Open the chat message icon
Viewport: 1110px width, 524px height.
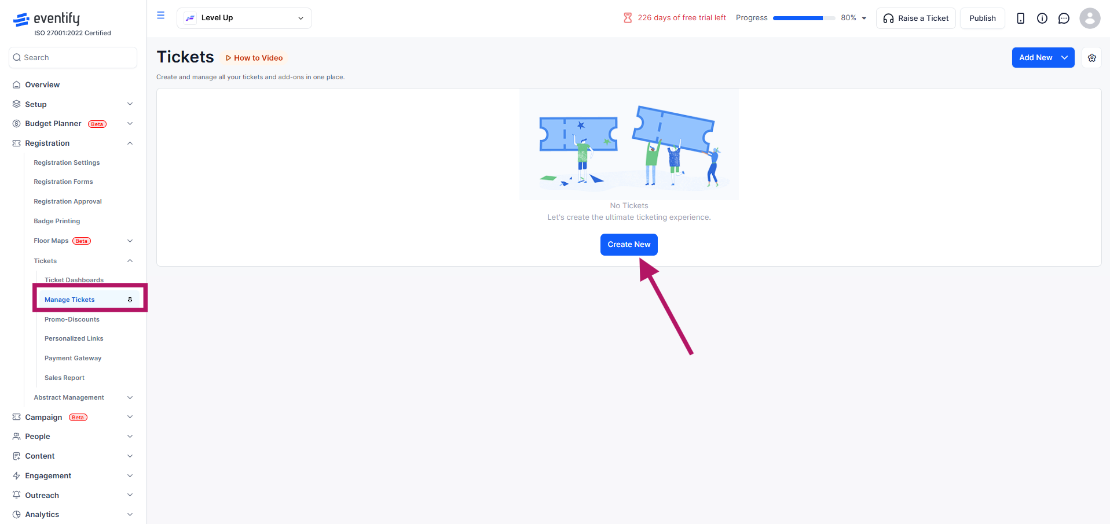click(x=1064, y=19)
